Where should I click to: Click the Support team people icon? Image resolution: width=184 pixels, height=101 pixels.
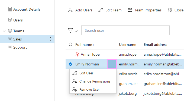pyautogui.click(x=10, y=47)
